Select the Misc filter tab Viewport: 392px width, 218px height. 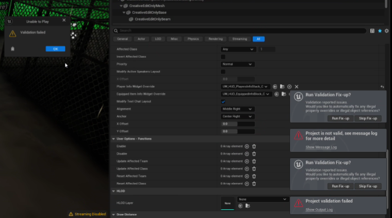point(174,39)
